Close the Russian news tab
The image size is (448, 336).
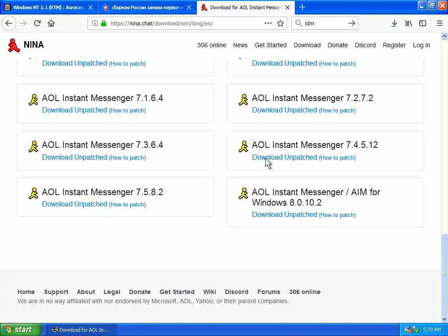click(189, 7)
